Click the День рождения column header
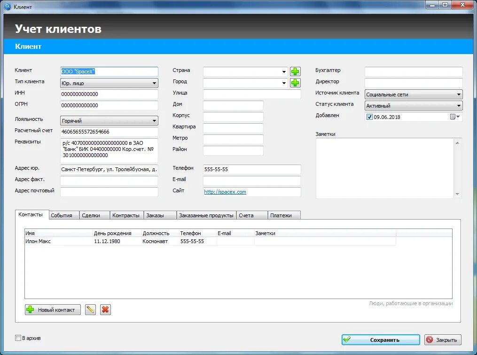 [117, 233]
